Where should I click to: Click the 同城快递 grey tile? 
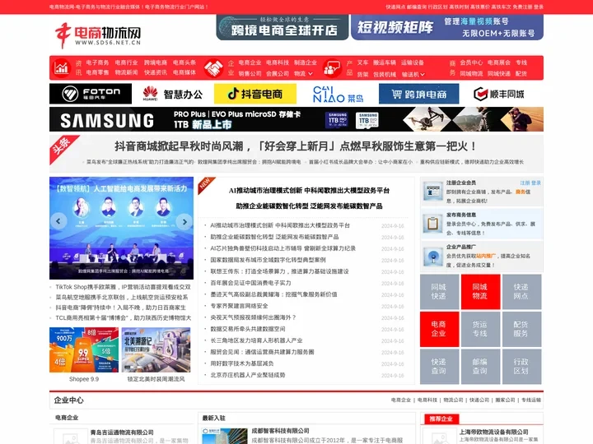coord(439,292)
